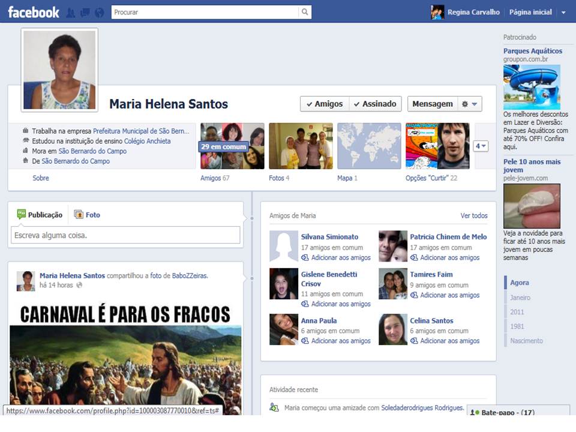Open Maria Helena Santos profile picture
This screenshot has height=432, width=576.
[x=59, y=70]
